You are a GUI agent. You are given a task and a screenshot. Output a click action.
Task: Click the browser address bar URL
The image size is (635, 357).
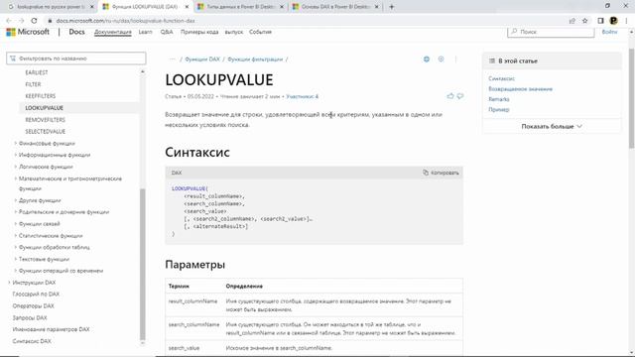[x=126, y=21]
